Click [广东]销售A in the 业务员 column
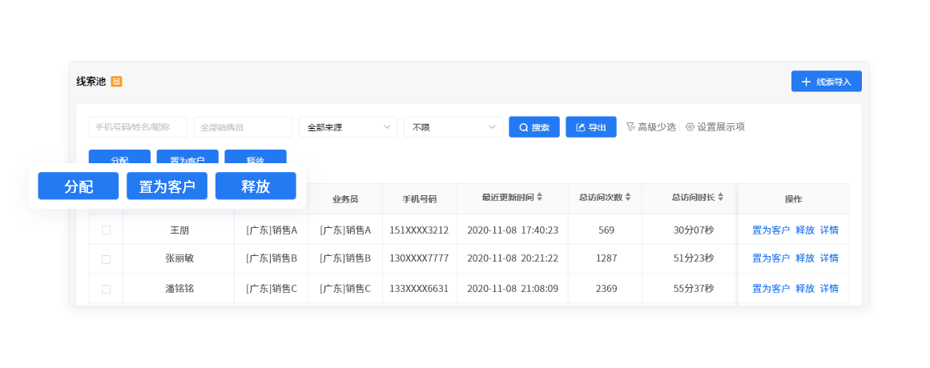The height and width of the screenshot is (368, 930). [345, 230]
